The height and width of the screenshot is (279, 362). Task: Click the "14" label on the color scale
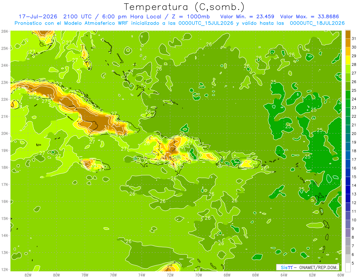(x=354, y=185)
